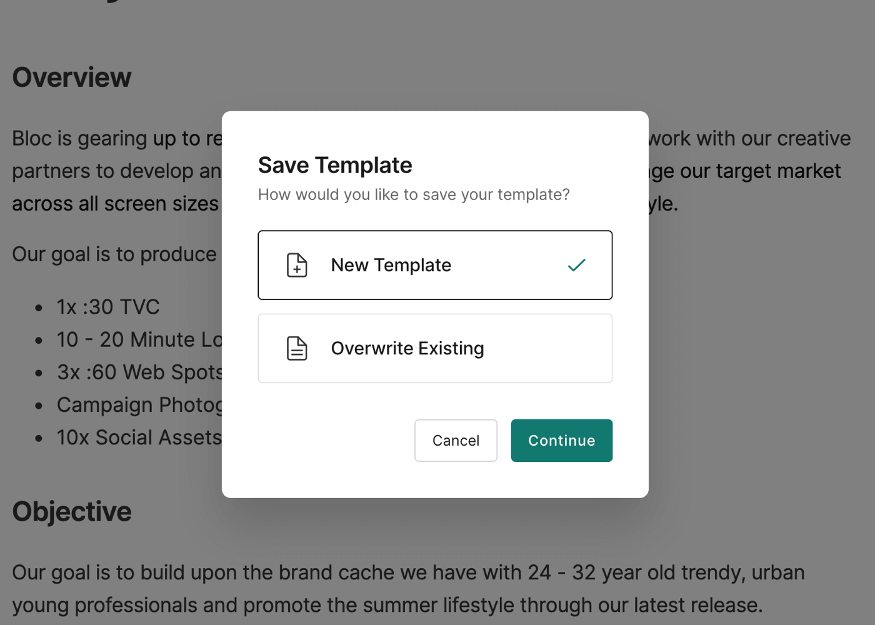Click the new file plus icon
This screenshot has width=875, height=625.
pyautogui.click(x=297, y=266)
